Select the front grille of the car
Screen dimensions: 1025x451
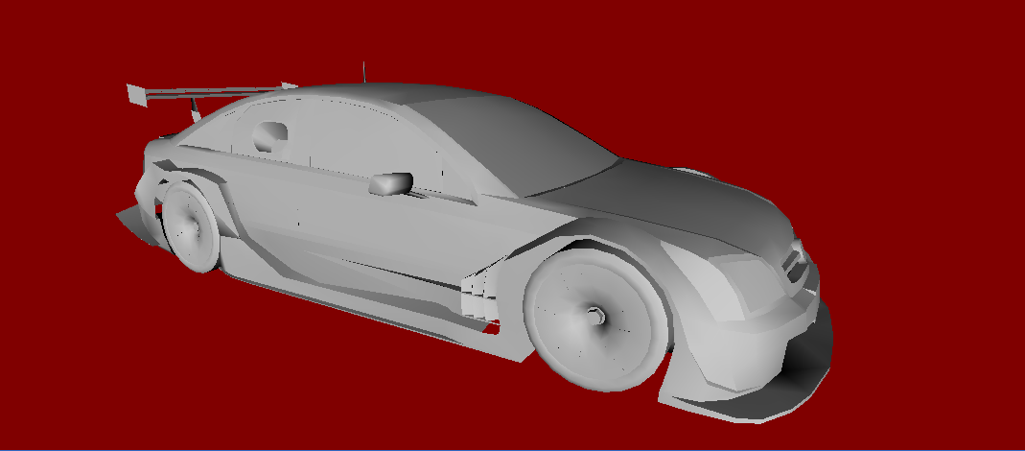tap(796, 261)
